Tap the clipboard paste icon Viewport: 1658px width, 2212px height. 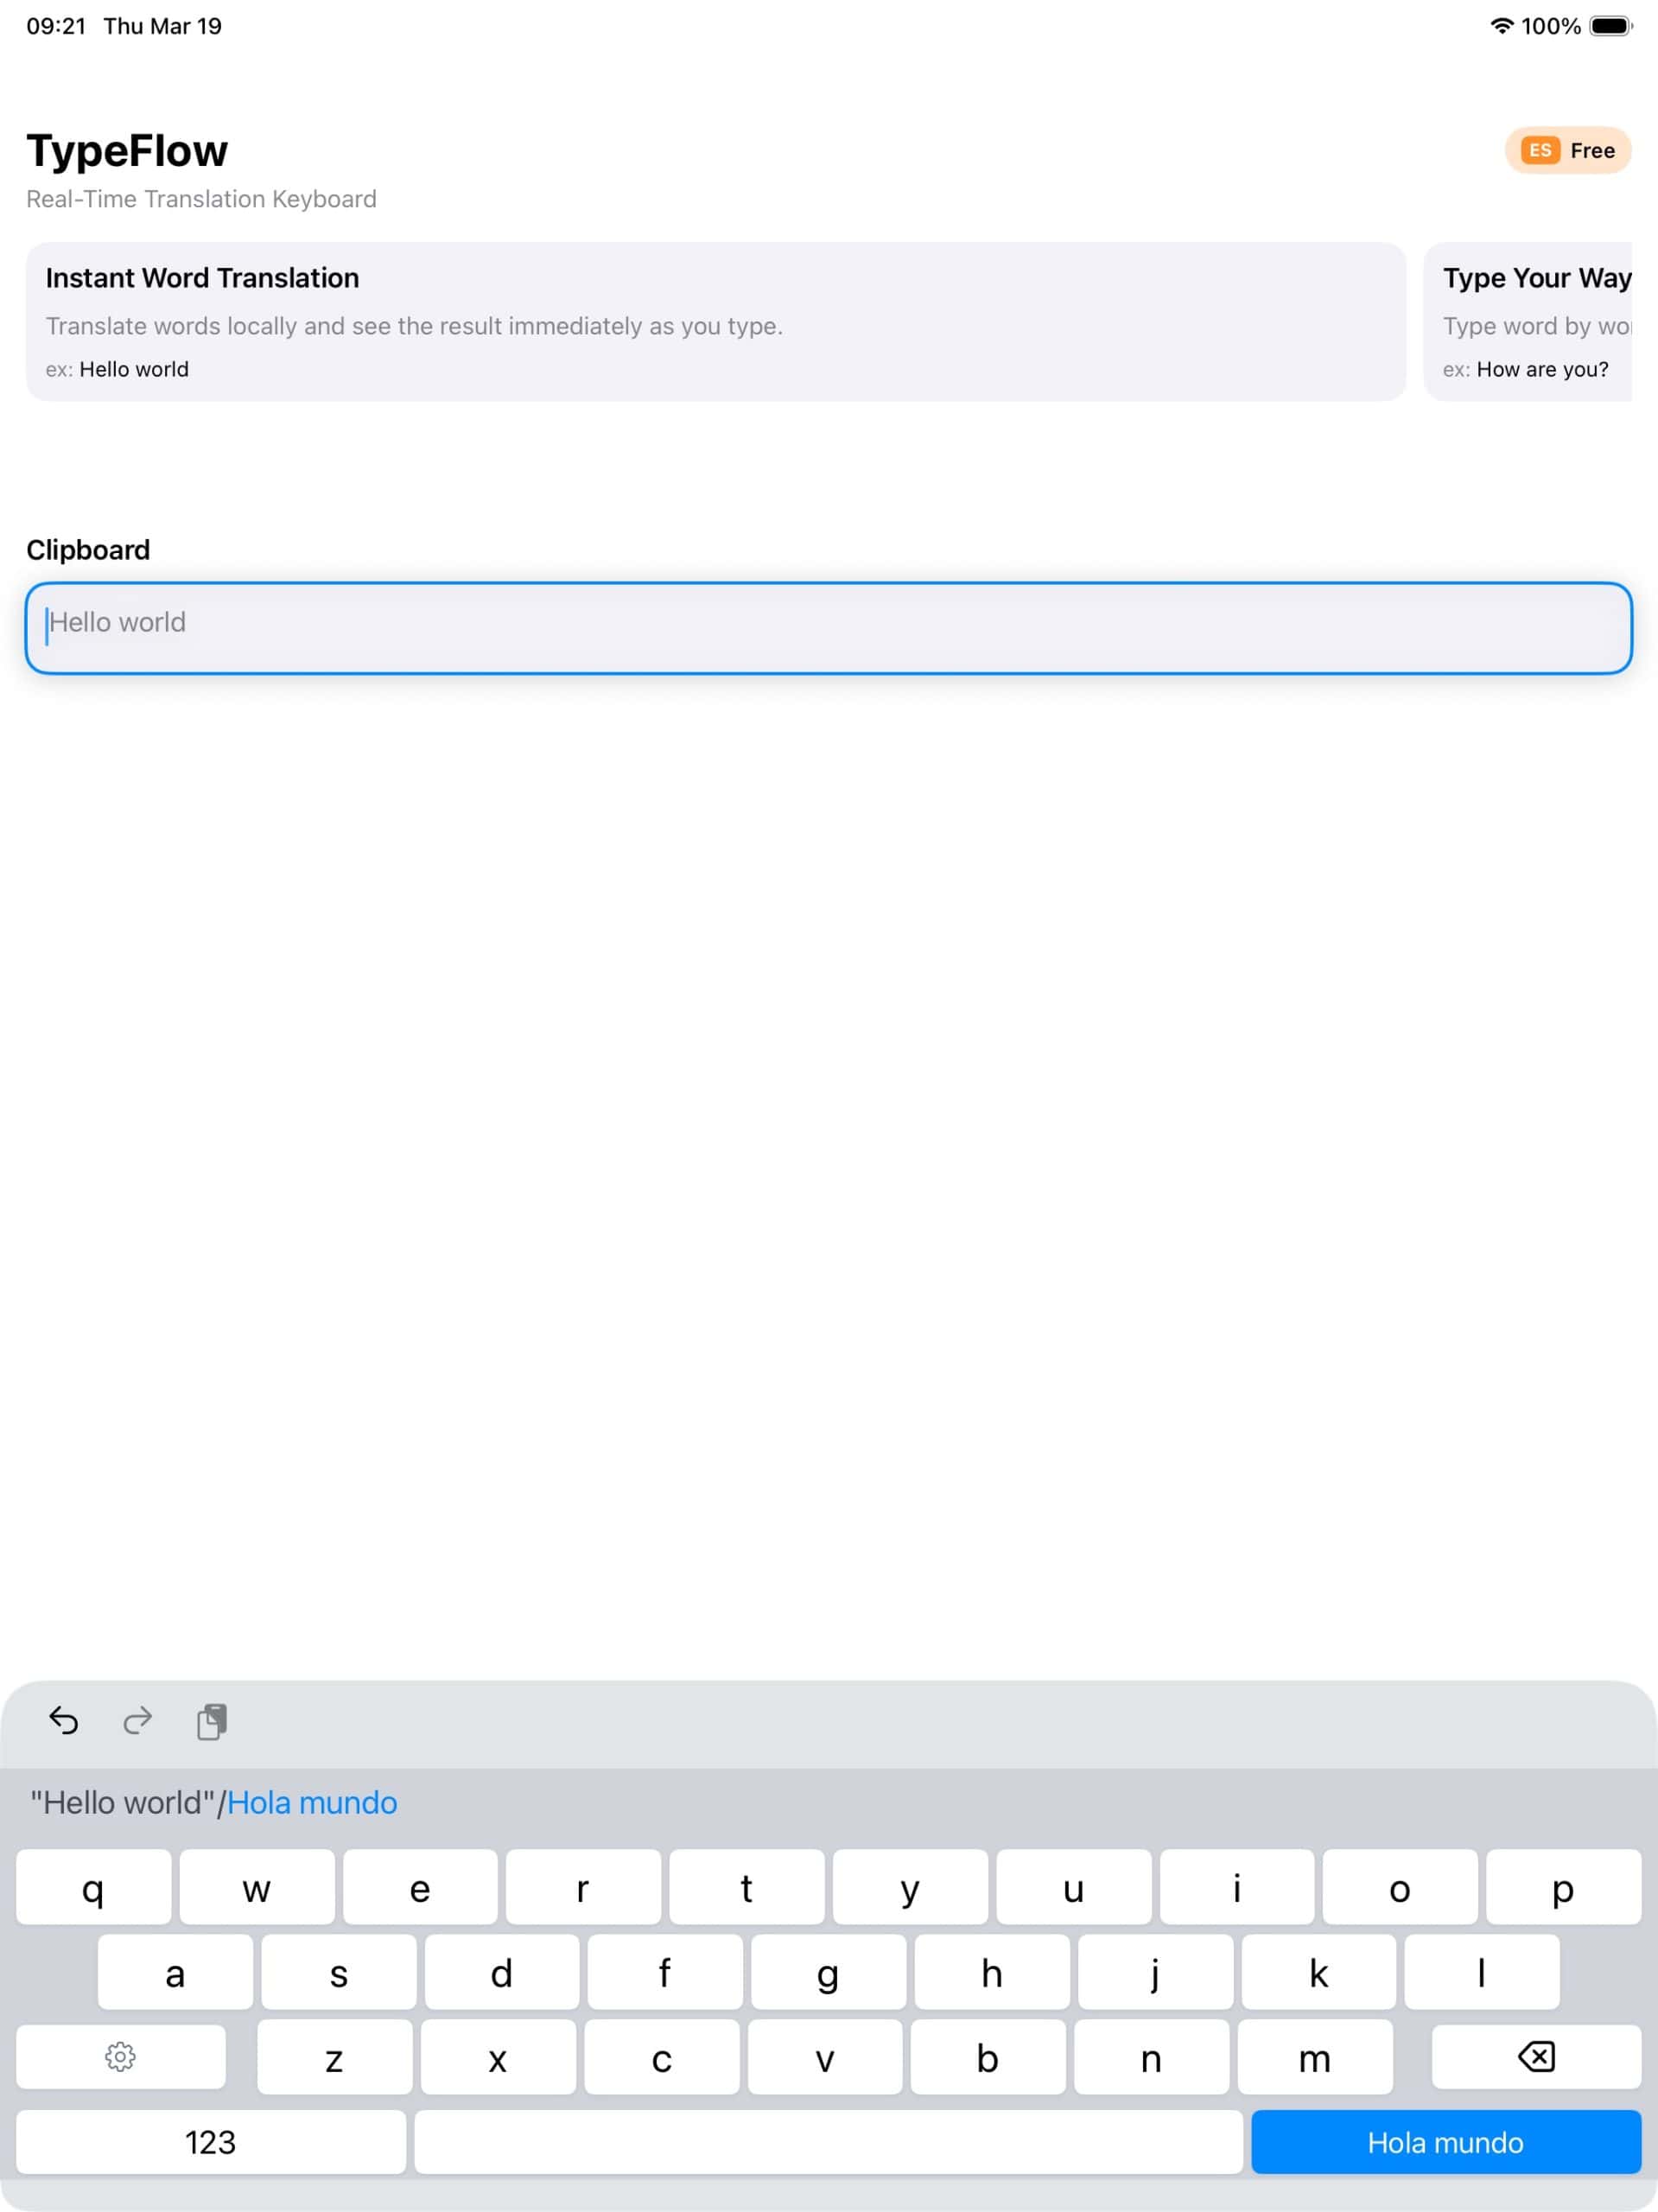[211, 1721]
